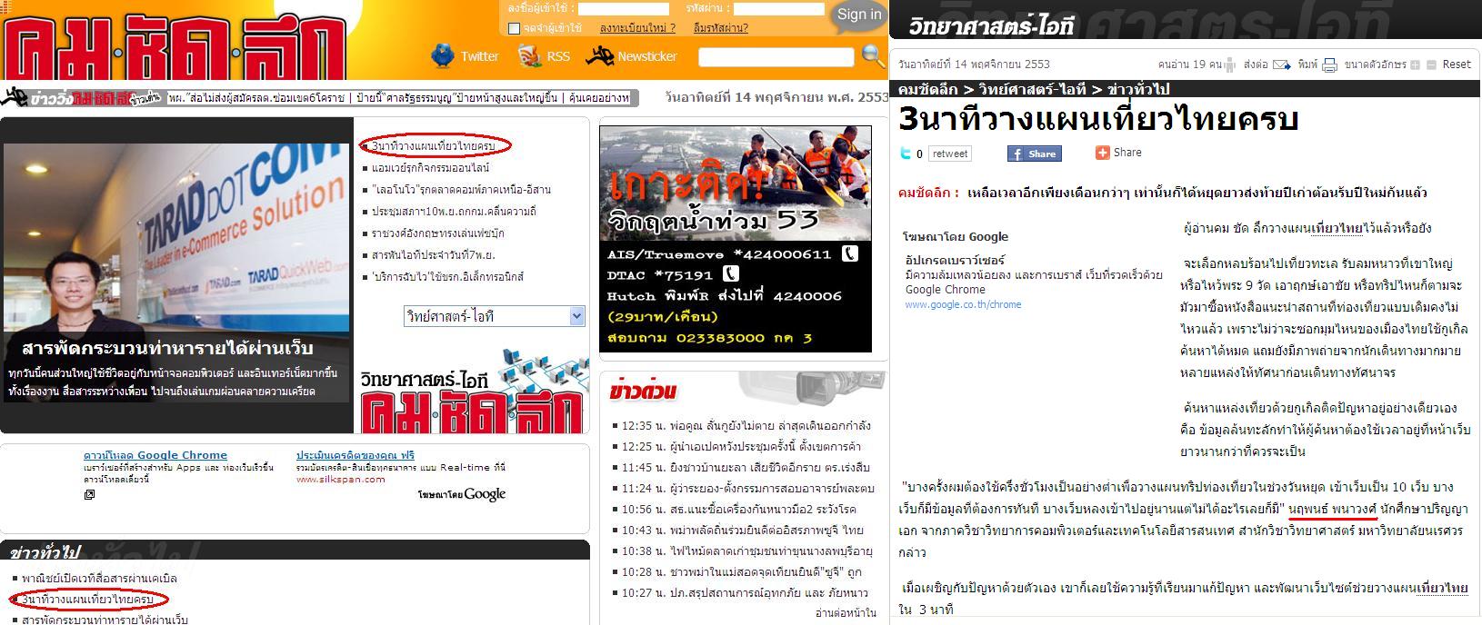Viewport: 1482px width, 625px height.
Task: Open the 12:25 น. breaking news item
Action: [x=742, y=446]
